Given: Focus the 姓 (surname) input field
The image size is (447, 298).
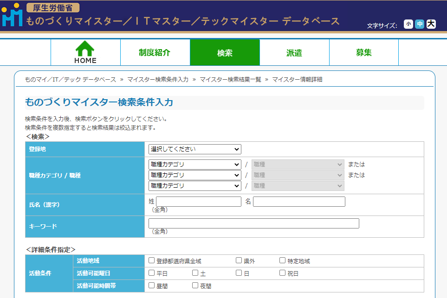Looking at the screenshot, I should [198, 202].
